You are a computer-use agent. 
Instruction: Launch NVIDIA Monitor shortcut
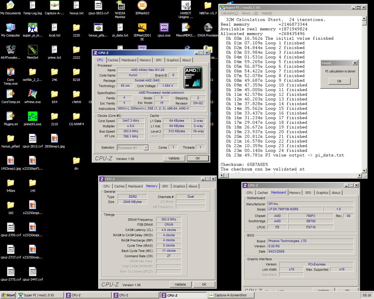pyautogui.click(x=120, y=10)
